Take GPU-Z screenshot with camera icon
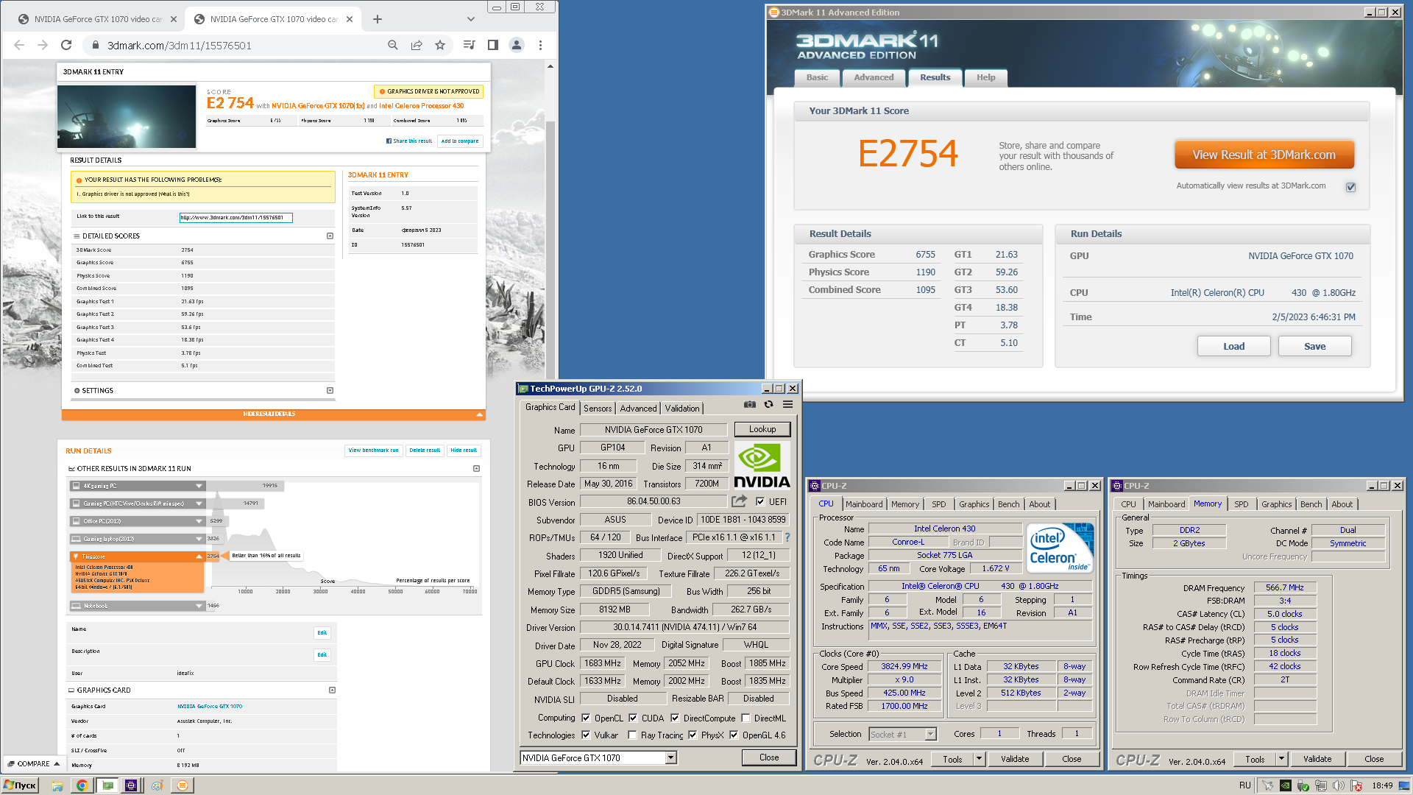1413x795 pixels. click(x=749, y=404)
